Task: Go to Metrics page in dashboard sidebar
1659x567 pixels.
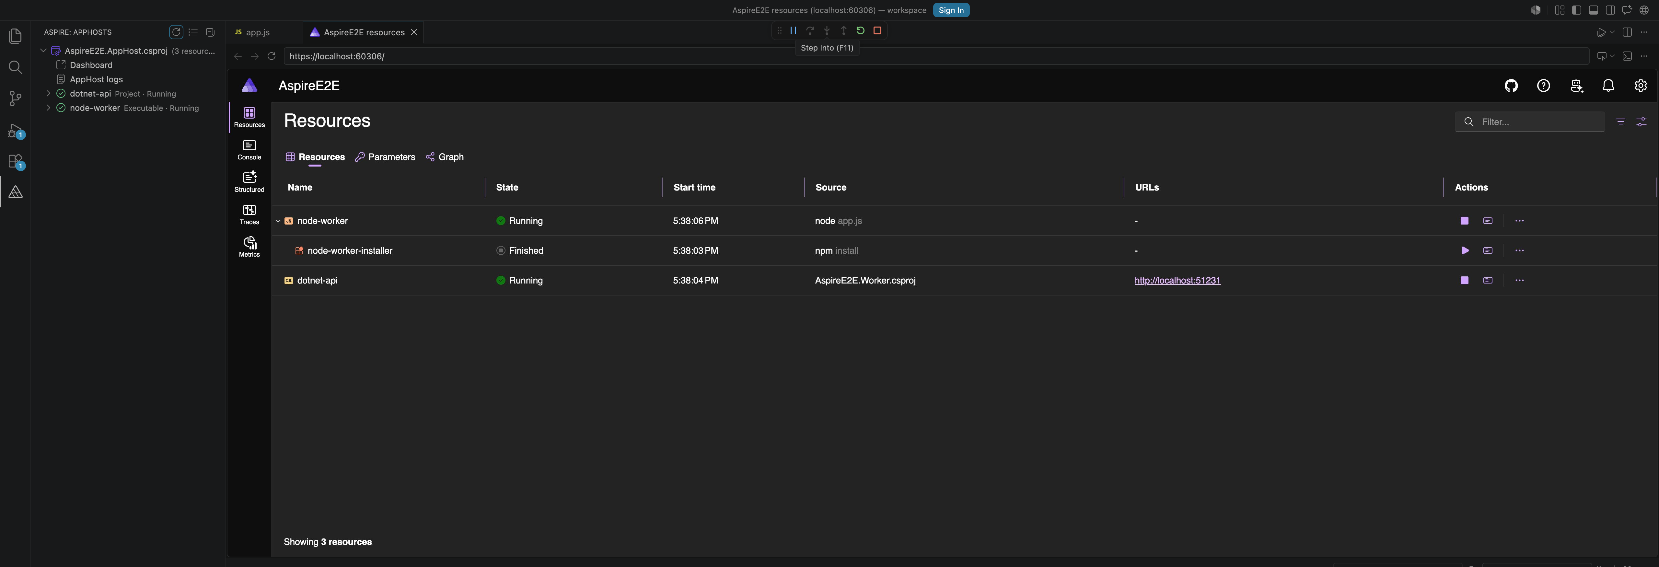Action: point(249,247)
